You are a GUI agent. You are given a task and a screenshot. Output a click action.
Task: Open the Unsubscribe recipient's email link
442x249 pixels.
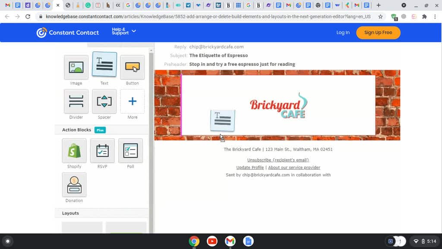[278, 160]
